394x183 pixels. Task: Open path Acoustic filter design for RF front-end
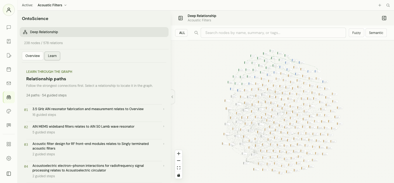tap(94, 149)
